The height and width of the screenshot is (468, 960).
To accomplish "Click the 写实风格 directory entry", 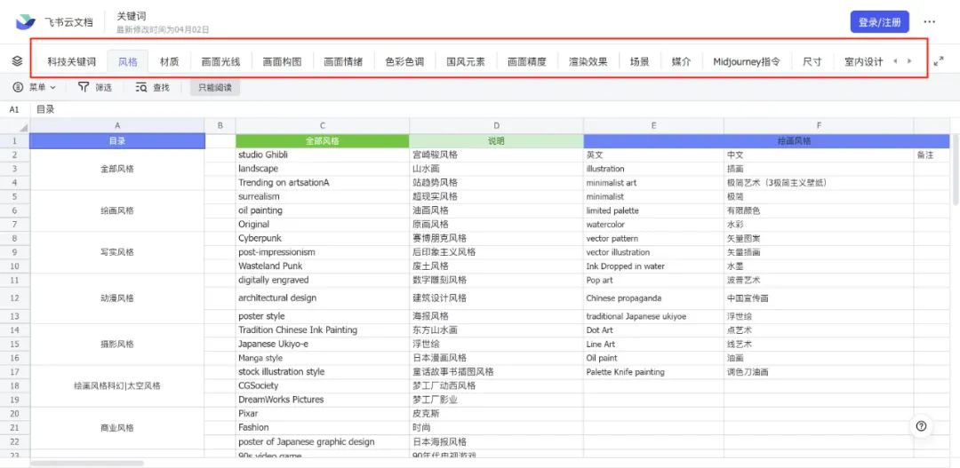I will click(117, 252).
